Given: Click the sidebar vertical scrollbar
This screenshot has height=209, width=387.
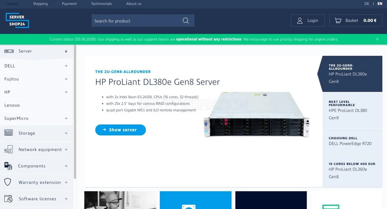Looking at the screenshot, I should click(75, 112).
